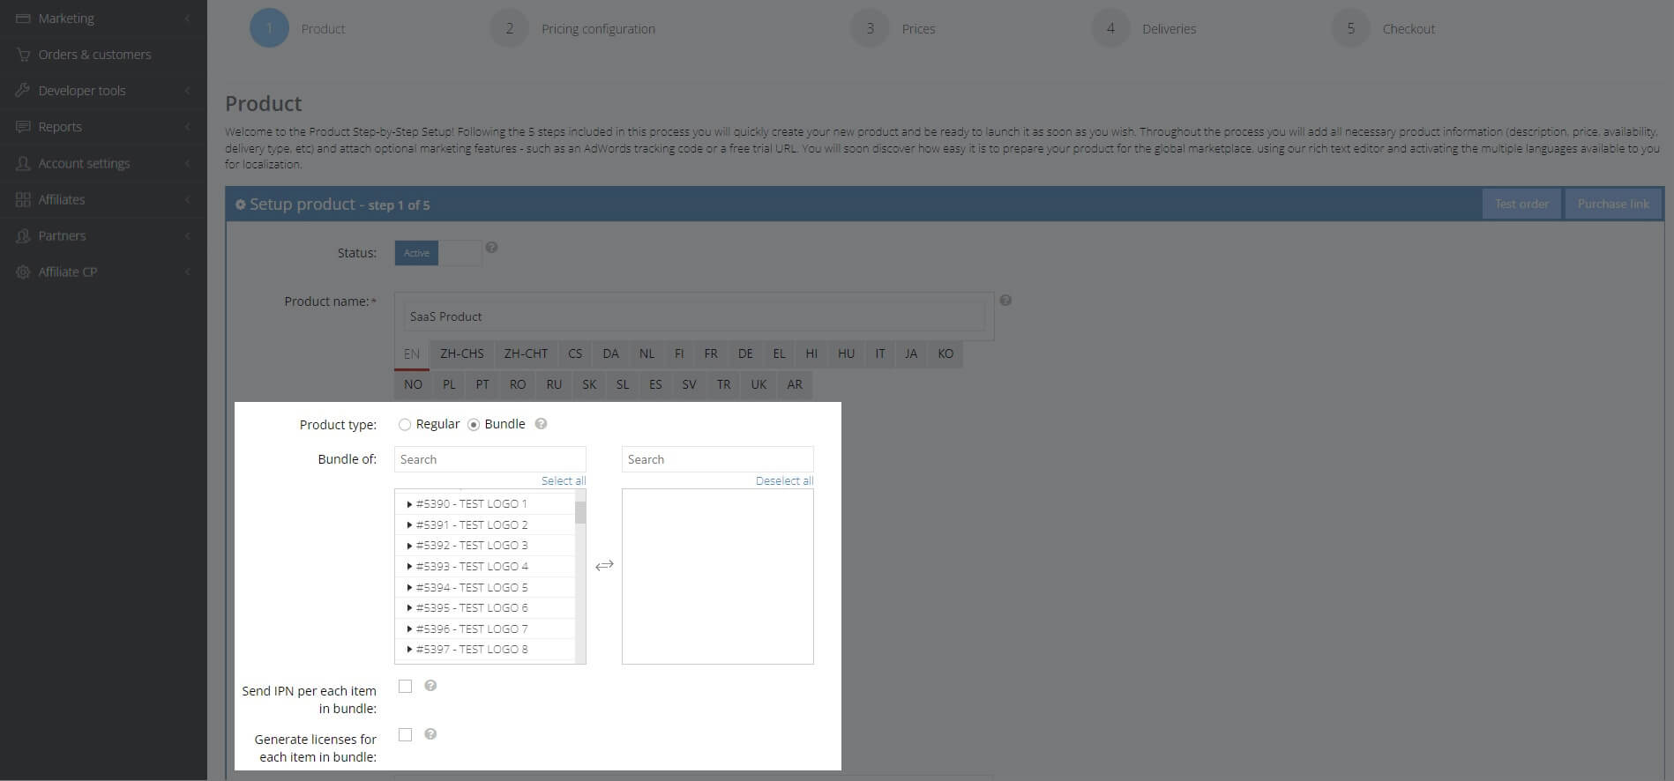Image resolution: width=1674 pixels, height=781 pixels.
Task: Switch to the JA language tab
Action: click(911, 353)
